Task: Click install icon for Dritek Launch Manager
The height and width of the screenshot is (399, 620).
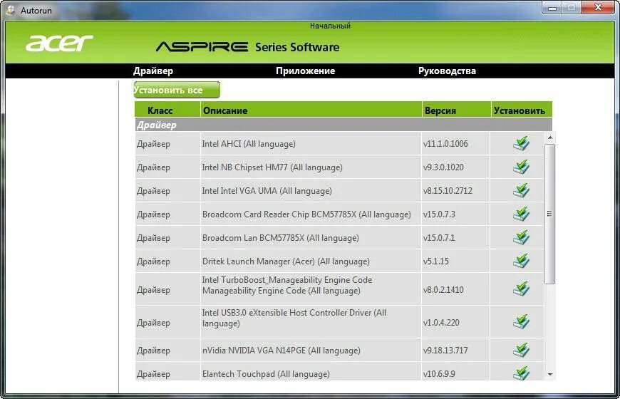Action: [521, 261]
